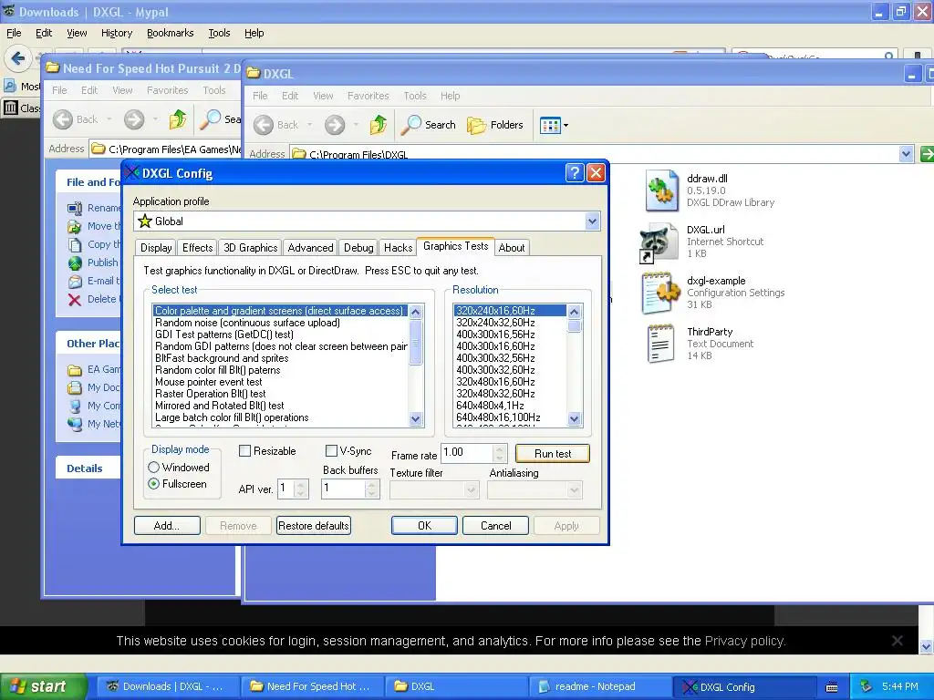This screenshot has width=934, height=700.
Task: Click the Run test button
Action: [553, 454]
